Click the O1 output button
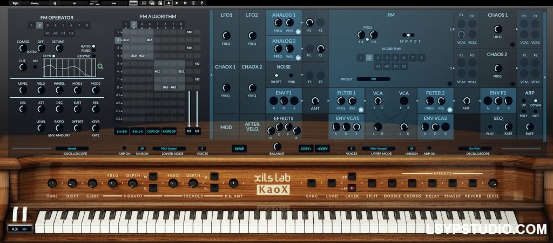 click(x=189, y=131)
